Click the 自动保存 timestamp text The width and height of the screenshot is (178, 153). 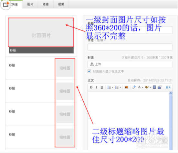150,80
